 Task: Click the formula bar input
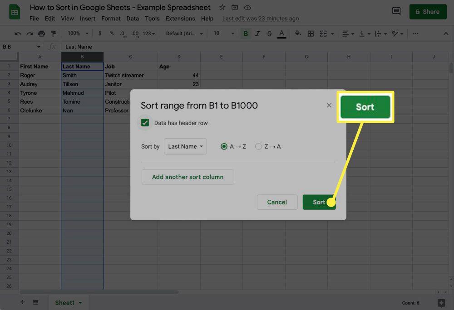pos(258,47)
